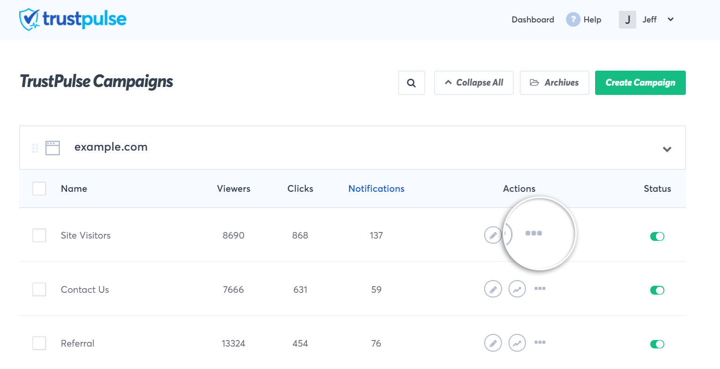The width and height of the screenshot is (720, 369).
Task: Edit the Site Visitors campaign
Action: point(493,235)
